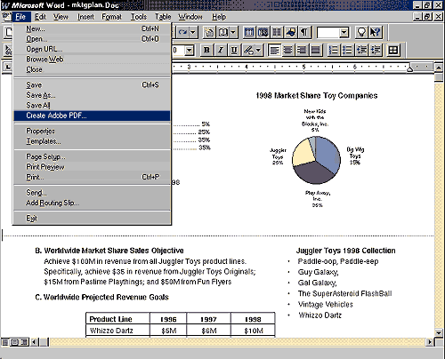Choose Add Routing Slip menu entry

[x=92, y=203]
